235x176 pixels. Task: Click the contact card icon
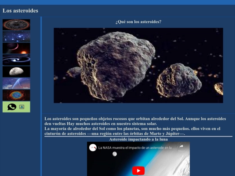pyautogui.click(x=22, y=107)
